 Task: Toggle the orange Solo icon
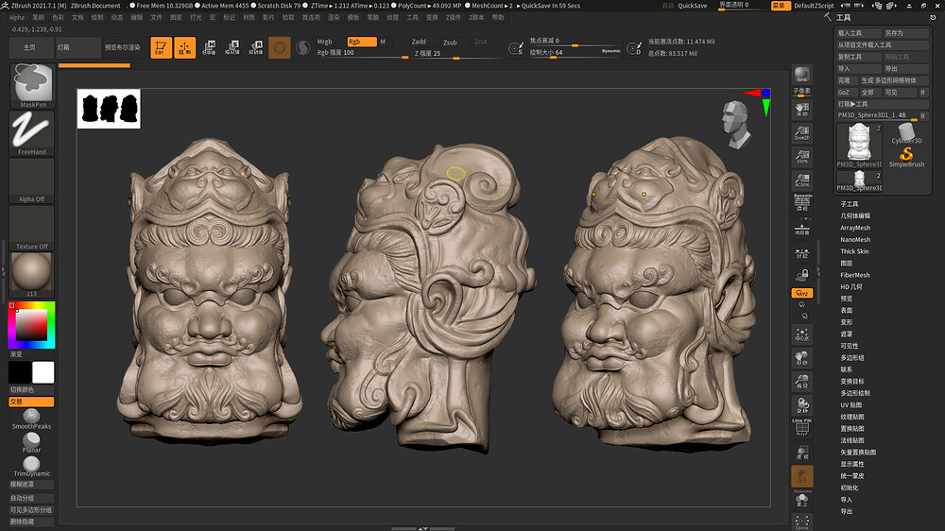click(x=802, y=476)
